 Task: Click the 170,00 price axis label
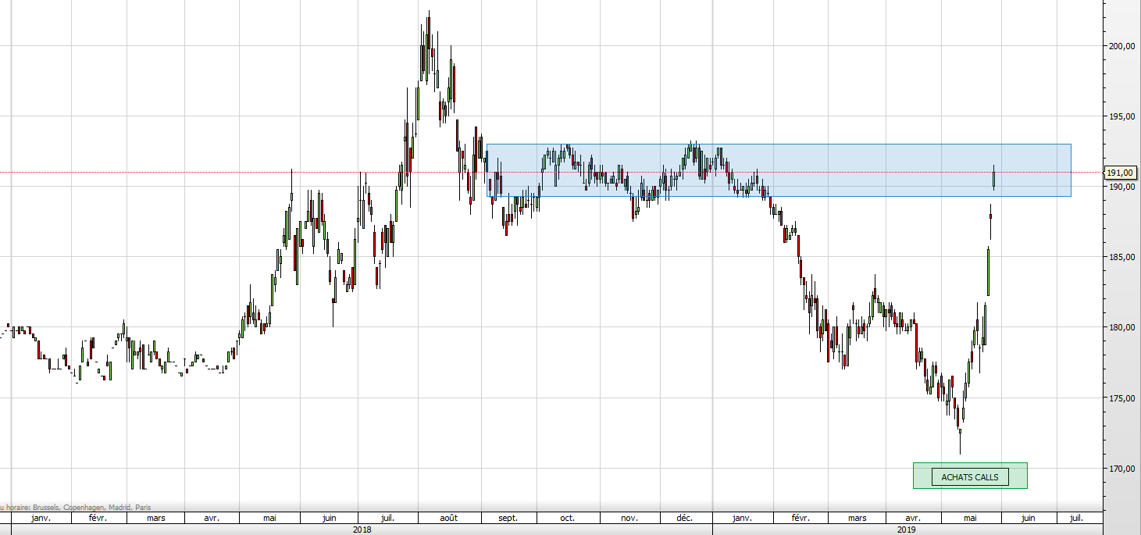[x=1121, y=469]
